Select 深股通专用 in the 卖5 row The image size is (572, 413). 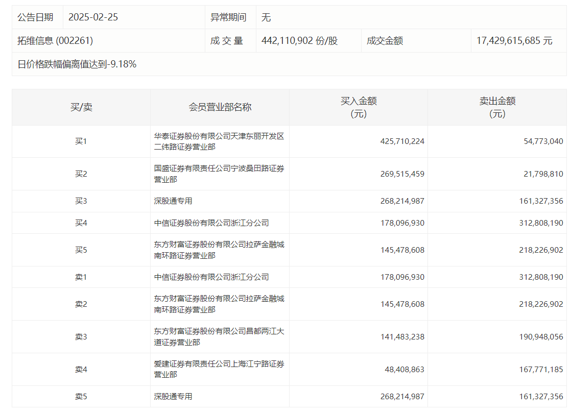pyautogui.click(x=173, y=397)
